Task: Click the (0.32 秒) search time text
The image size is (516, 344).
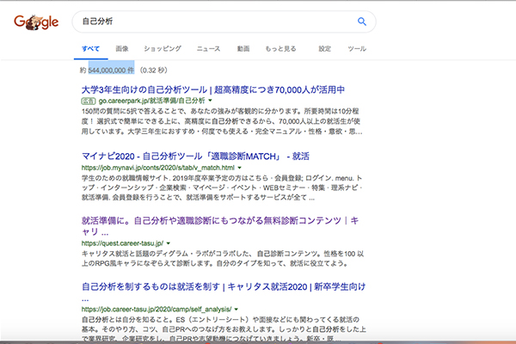Action: [153, 71]
